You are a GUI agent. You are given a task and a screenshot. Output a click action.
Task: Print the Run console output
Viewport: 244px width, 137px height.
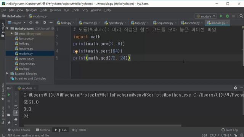pyautogui.click(x=16, y=119)
